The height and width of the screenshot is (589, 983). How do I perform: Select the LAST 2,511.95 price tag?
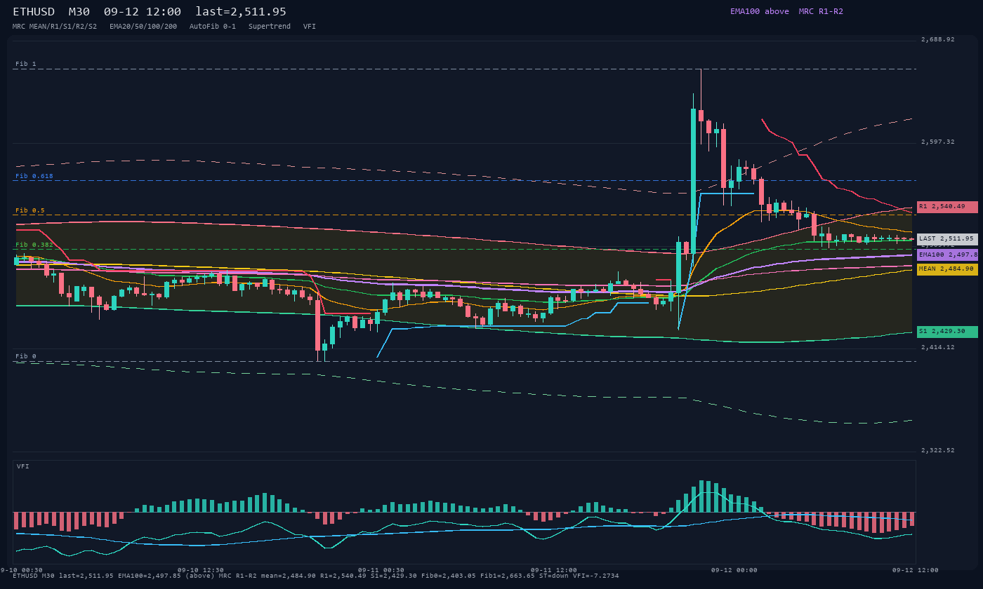coord(947,239)
